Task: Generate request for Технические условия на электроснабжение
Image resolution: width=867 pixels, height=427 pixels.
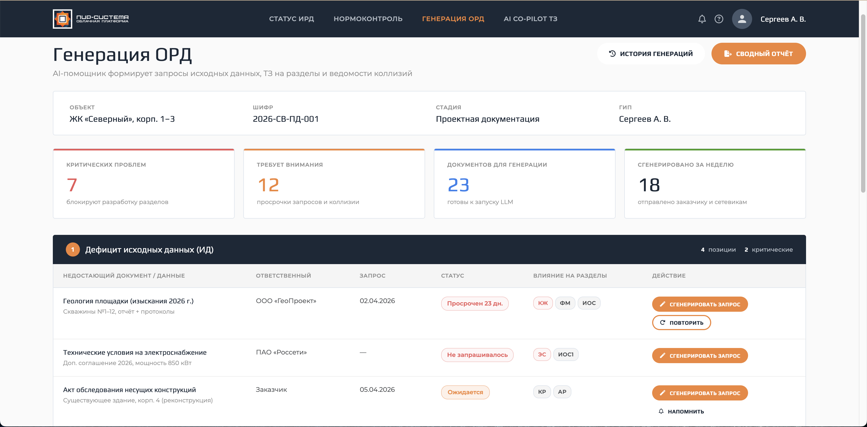Action: pos(700,355)
